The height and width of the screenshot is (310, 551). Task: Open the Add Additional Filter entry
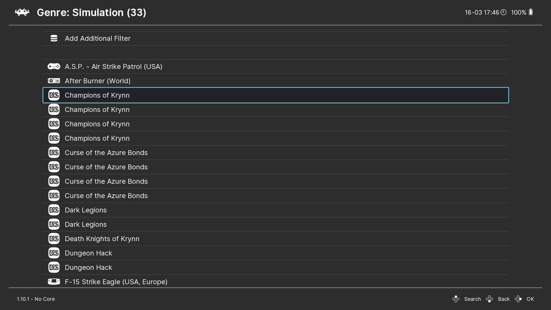click(275, 38)
